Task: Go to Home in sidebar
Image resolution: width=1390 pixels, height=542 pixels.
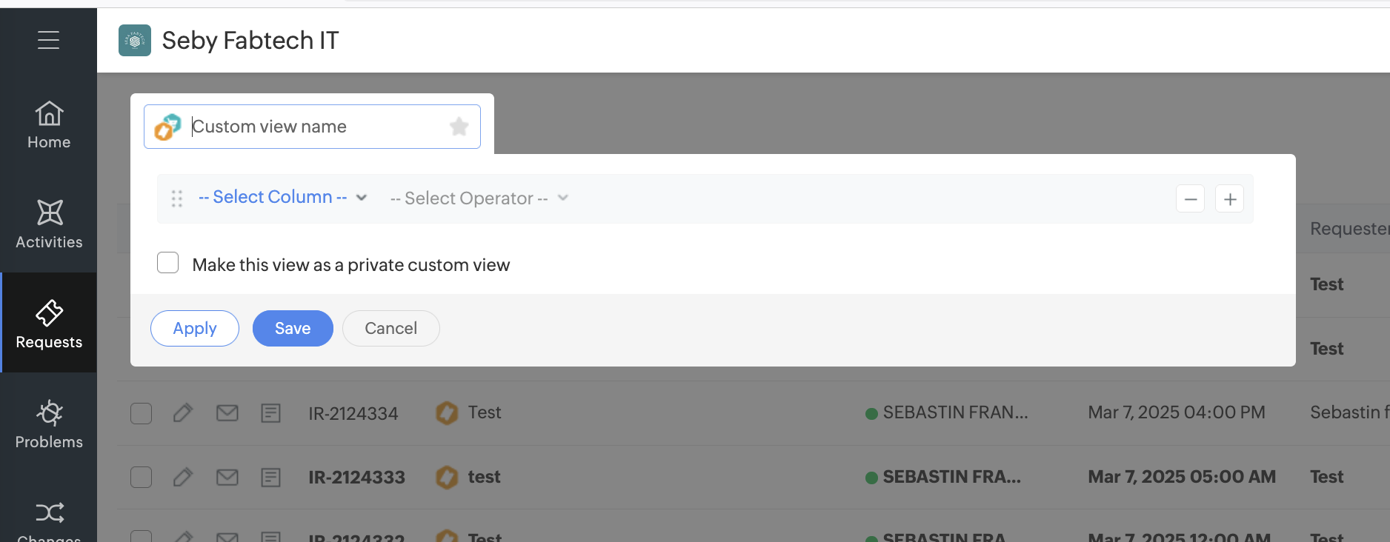Action: [49, 125]
